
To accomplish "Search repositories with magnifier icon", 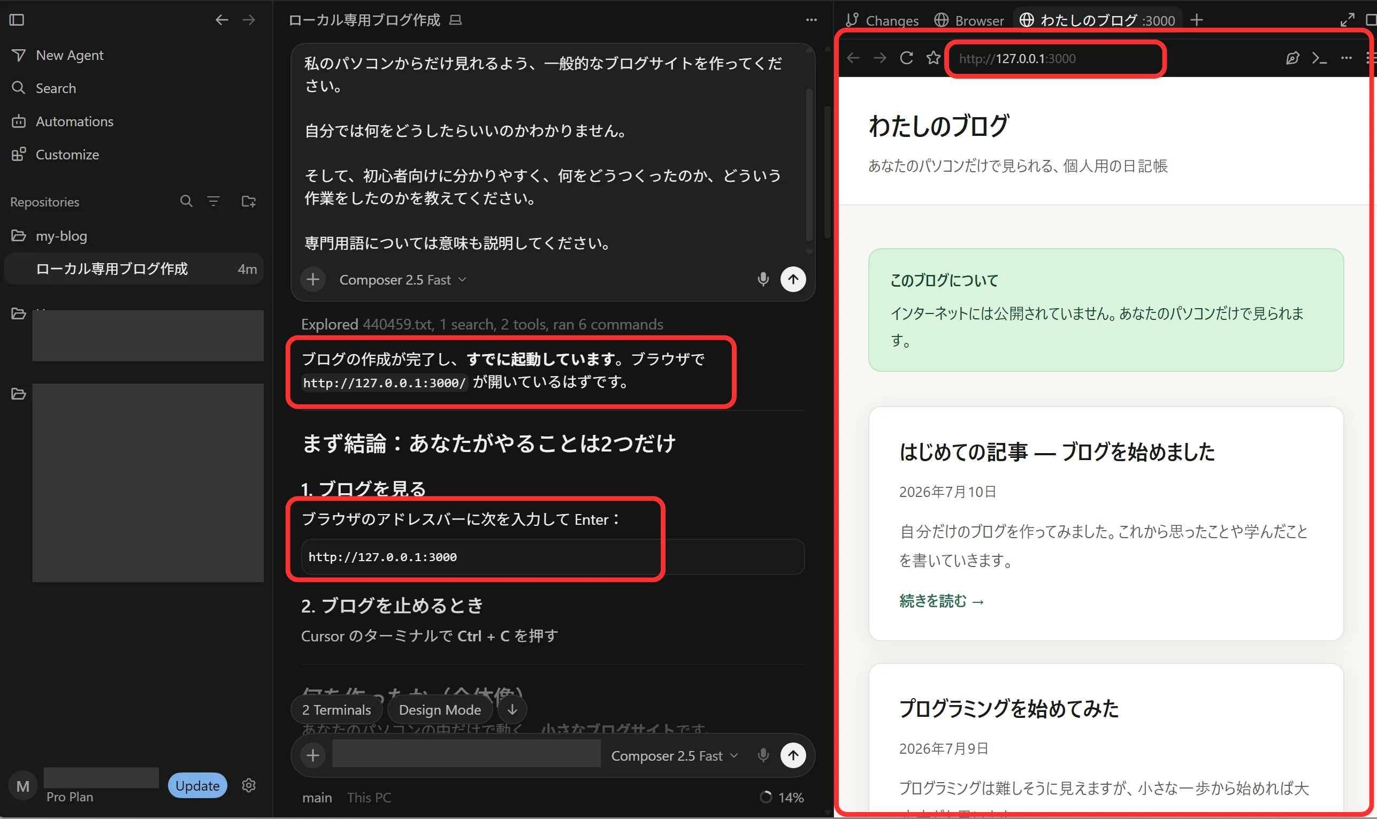I will [x=186, y=202].
